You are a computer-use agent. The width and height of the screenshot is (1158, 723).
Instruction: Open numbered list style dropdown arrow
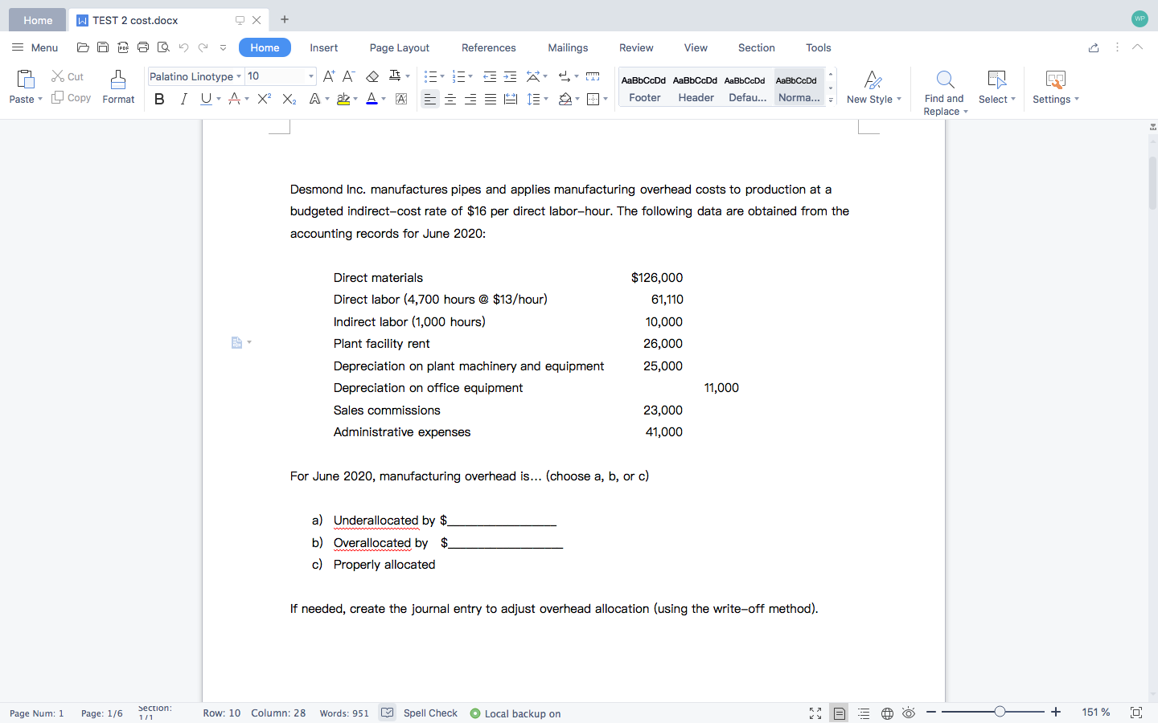pos(470,76)
